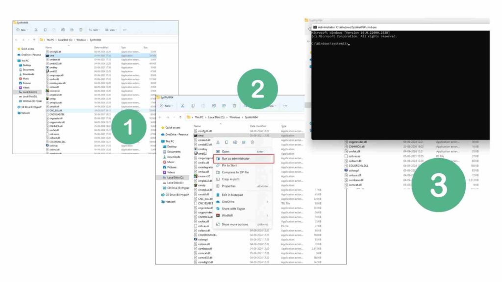Click the Cut scissors icon atop the context menu
This screenshot has width=502, height=282.
point(218,142)
